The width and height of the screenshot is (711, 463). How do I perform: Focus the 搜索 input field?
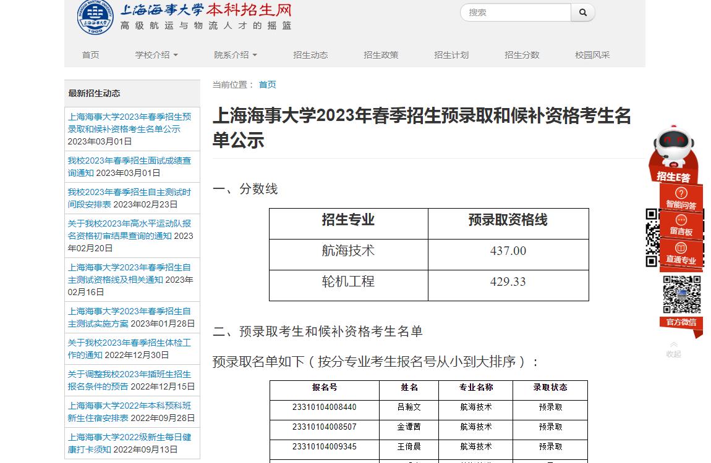(x=516, y=13)
